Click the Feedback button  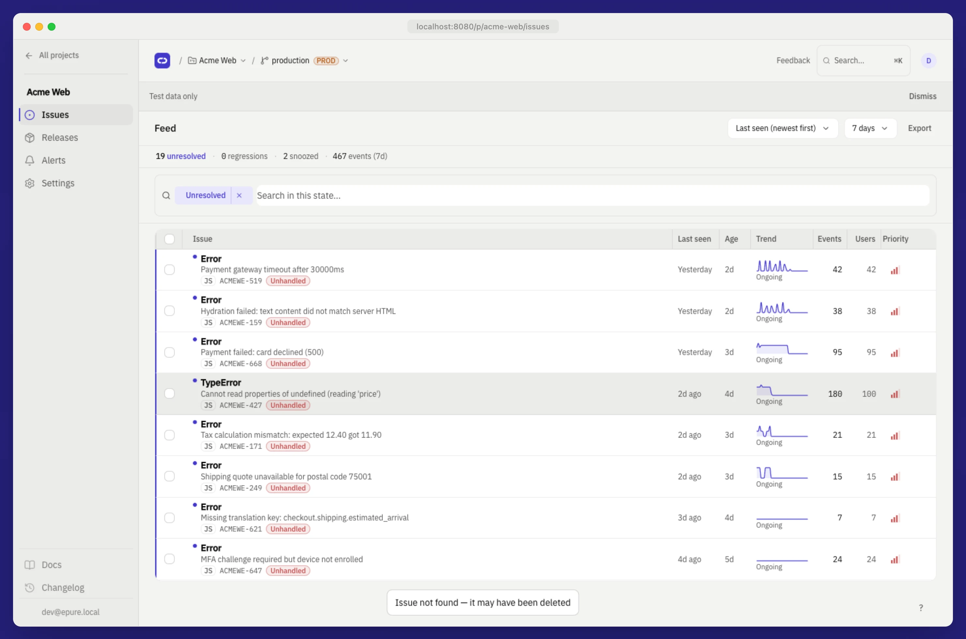[x=793, y=61]
